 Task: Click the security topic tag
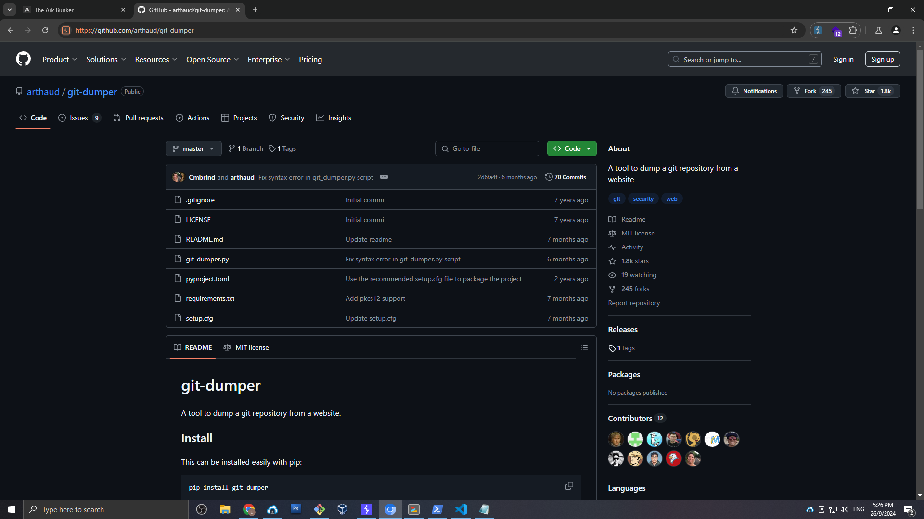[643, 199]
